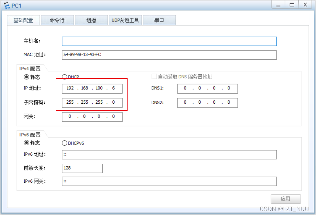This screenshot has height=215, width=316.
Task: Maximize the PC1 window
Action: [x=292, y=5]
